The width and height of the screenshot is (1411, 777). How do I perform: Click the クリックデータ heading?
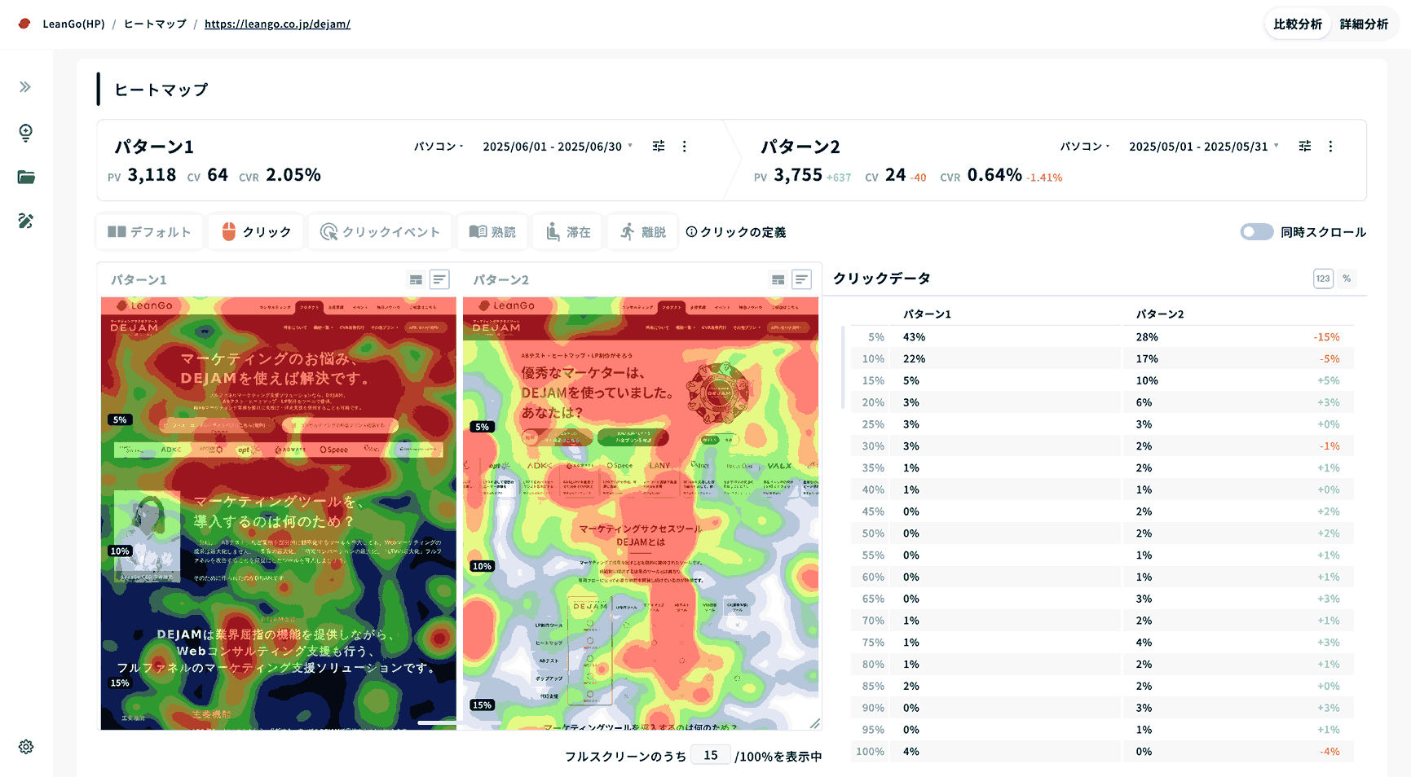pos(881,279)
